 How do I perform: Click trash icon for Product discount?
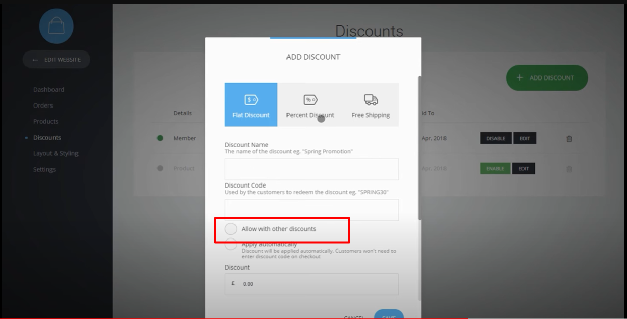(x=569, y=169)
